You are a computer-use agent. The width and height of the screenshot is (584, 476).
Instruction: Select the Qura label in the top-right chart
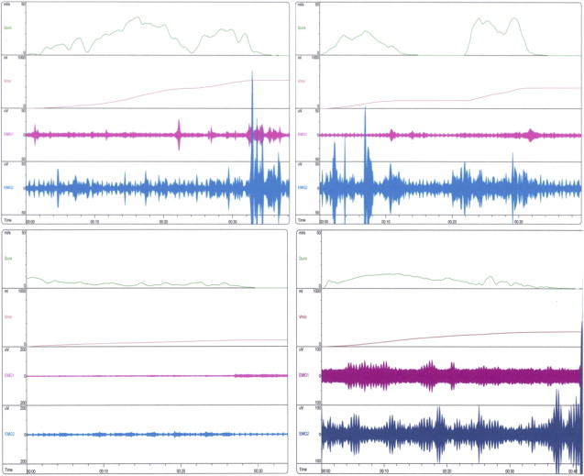pyautogui.click(x=303, y=28)
